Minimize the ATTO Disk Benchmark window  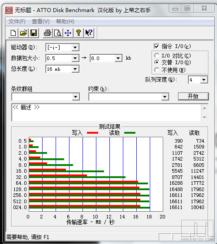pyautogui.click(x=175, y=9)
